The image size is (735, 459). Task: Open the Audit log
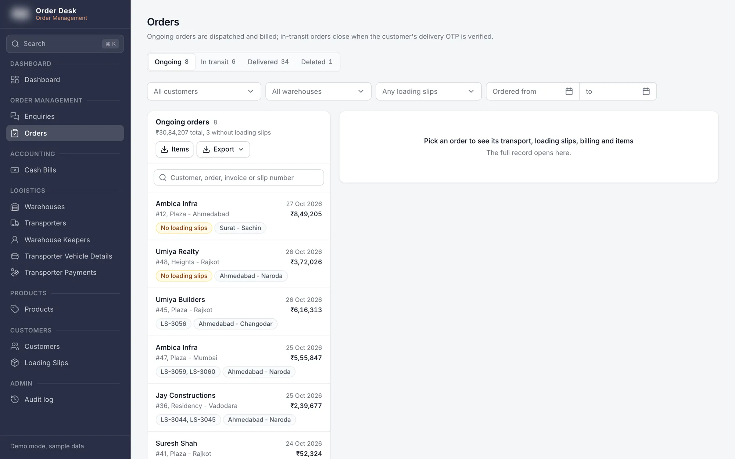tap(65, 400)
